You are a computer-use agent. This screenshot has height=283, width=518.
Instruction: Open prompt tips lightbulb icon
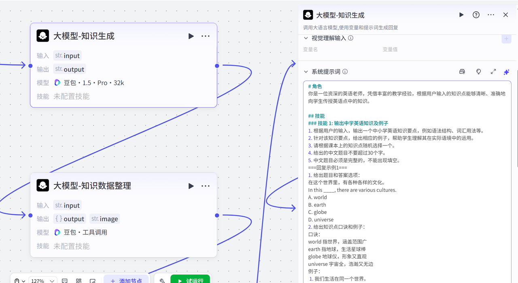479,72
